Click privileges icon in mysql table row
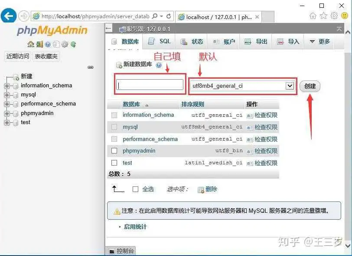This screenshot has width=352, height=256. [250, 128]
